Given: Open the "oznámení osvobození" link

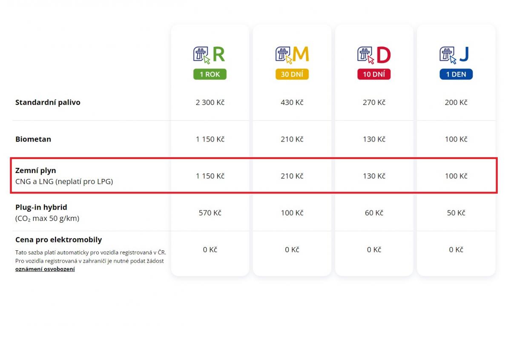Looking at the screenshot, I should [x=45, y=269].
